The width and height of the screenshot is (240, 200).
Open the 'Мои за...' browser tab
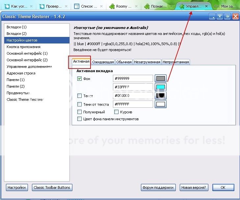pos(227,6)
